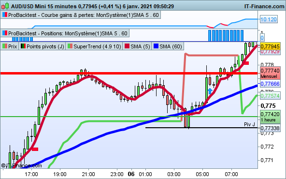286x179 pixels.
Task: Click the red Mensuel price label 0,77740
Action: pos(270,73)
